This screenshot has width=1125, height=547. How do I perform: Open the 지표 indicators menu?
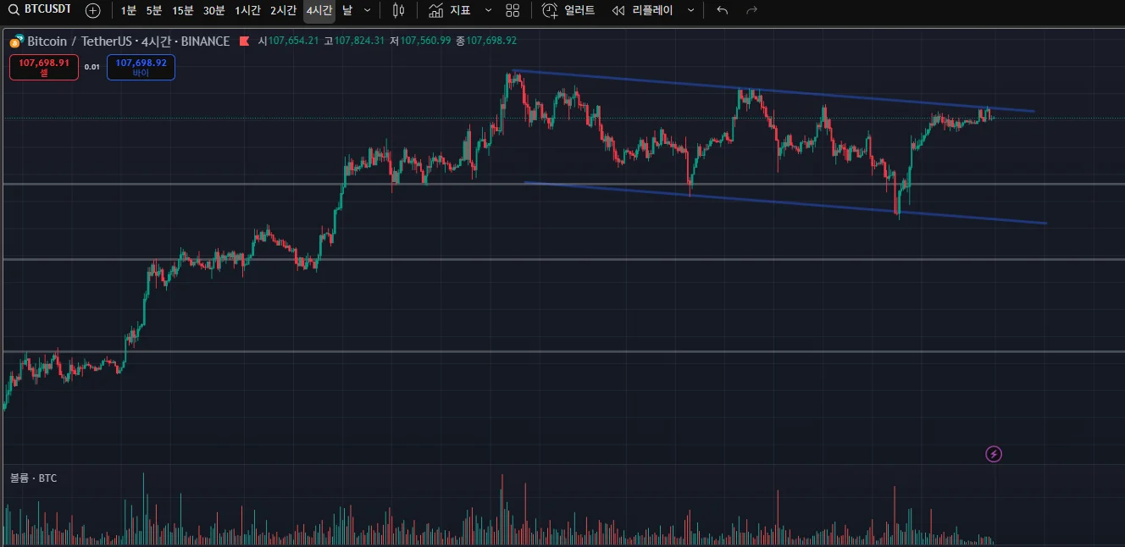tap(450, 11)
